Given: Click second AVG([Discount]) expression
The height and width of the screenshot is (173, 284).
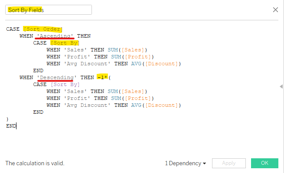Looking at the screenshot, I should click(147, 105).
